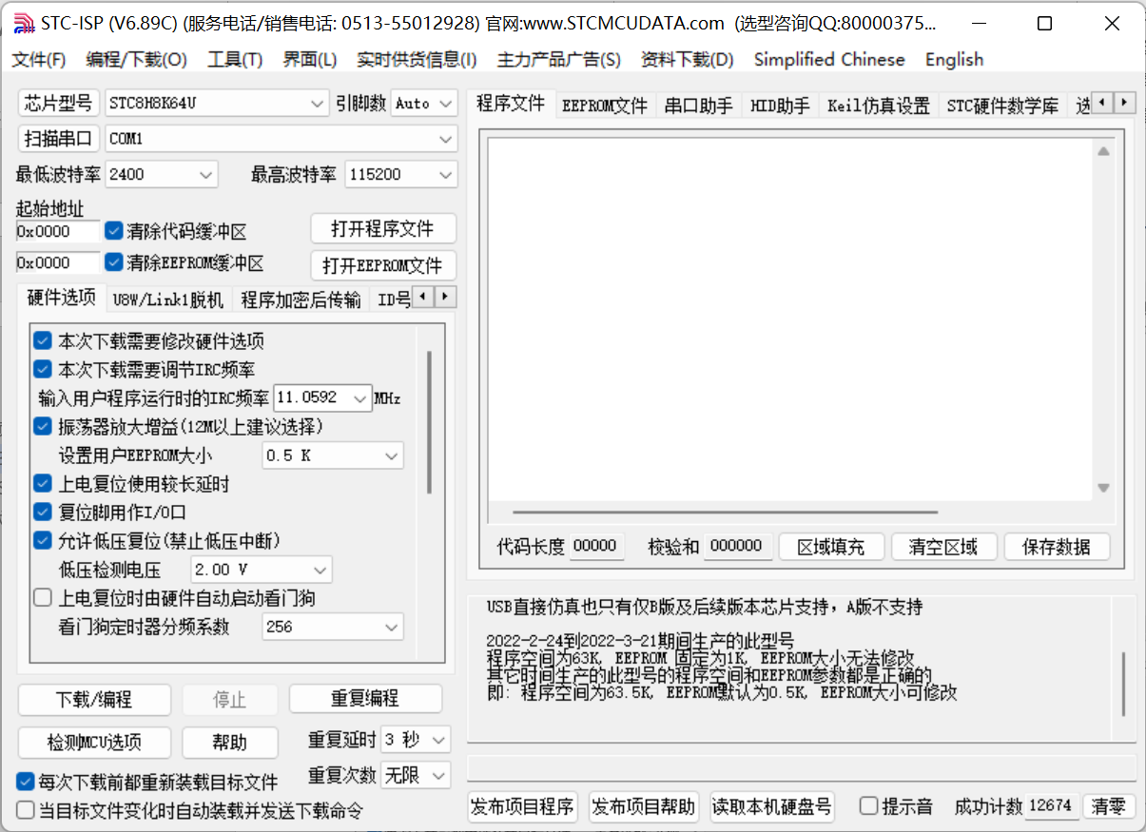Click 帮助 button
Screen dimensions: 1146x832
click(x=229, y=743)
